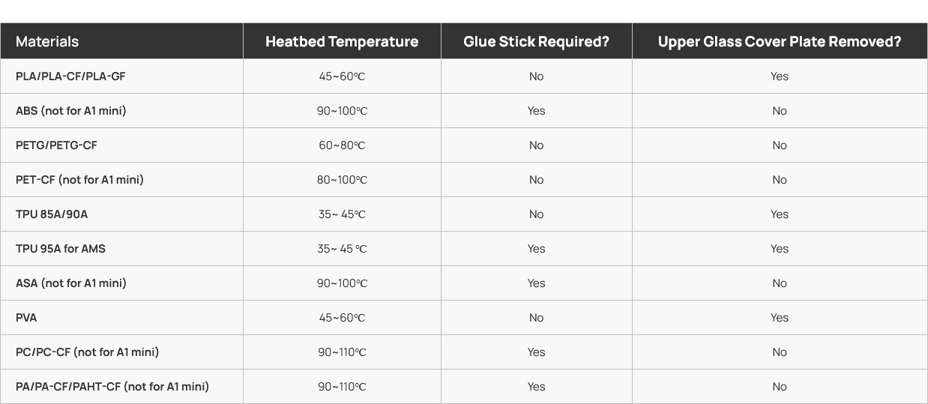Select the PVA material cell
The width and height of the screenshot is (928, 404).
click(x=26, y=318)
